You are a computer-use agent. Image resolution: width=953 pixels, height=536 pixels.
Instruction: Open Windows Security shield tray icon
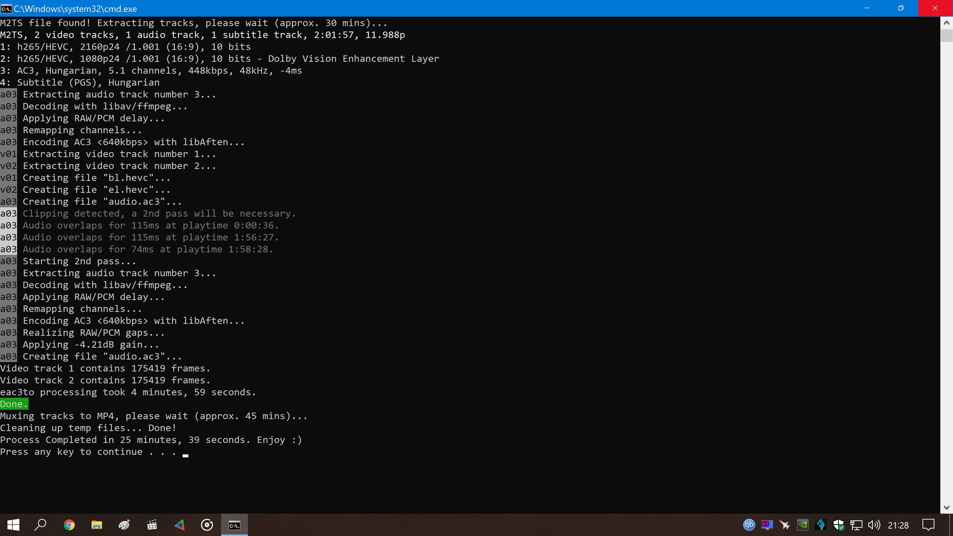point(838,525)
